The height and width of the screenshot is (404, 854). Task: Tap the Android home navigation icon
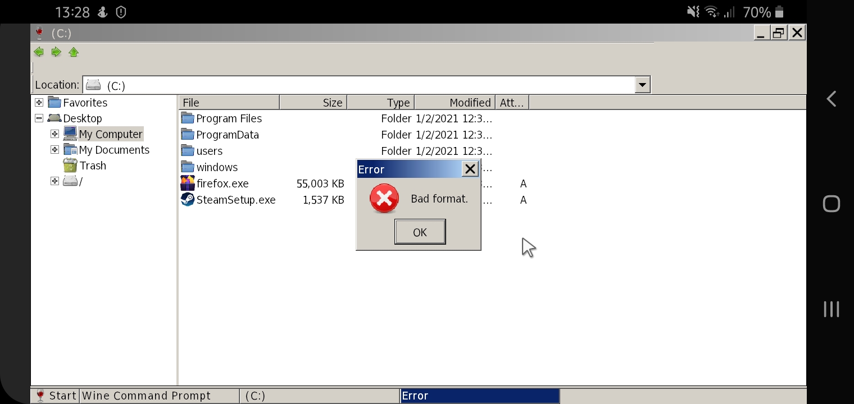[832, 204]
